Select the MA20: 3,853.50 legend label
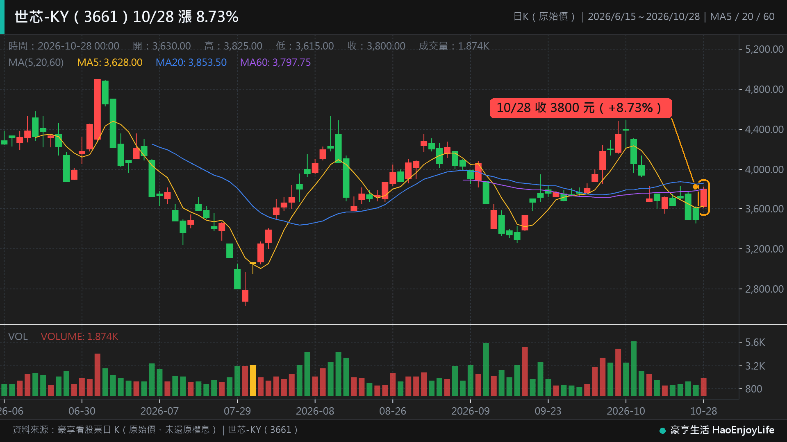The height and width of the screenshot is (442, 787). (191, 63)
